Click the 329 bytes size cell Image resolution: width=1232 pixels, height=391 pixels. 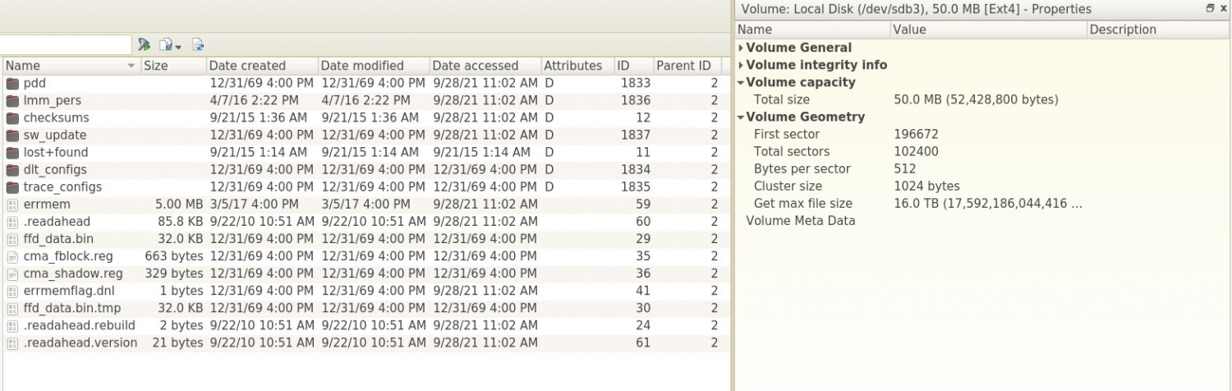[x=174, y=273]
